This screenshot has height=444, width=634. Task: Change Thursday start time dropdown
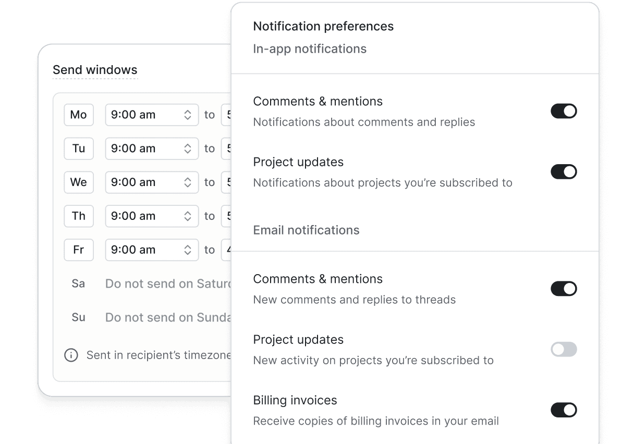click(151, 216)
